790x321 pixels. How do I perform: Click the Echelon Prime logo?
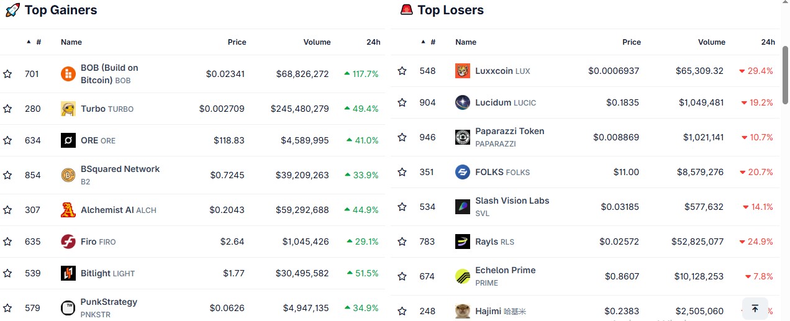pyautogui.click(x=463, y=276)
